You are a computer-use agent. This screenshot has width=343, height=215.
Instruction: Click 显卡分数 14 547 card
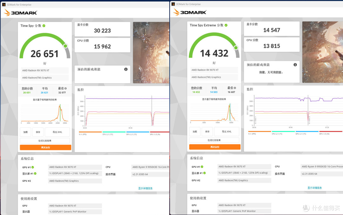click(272, 29)
